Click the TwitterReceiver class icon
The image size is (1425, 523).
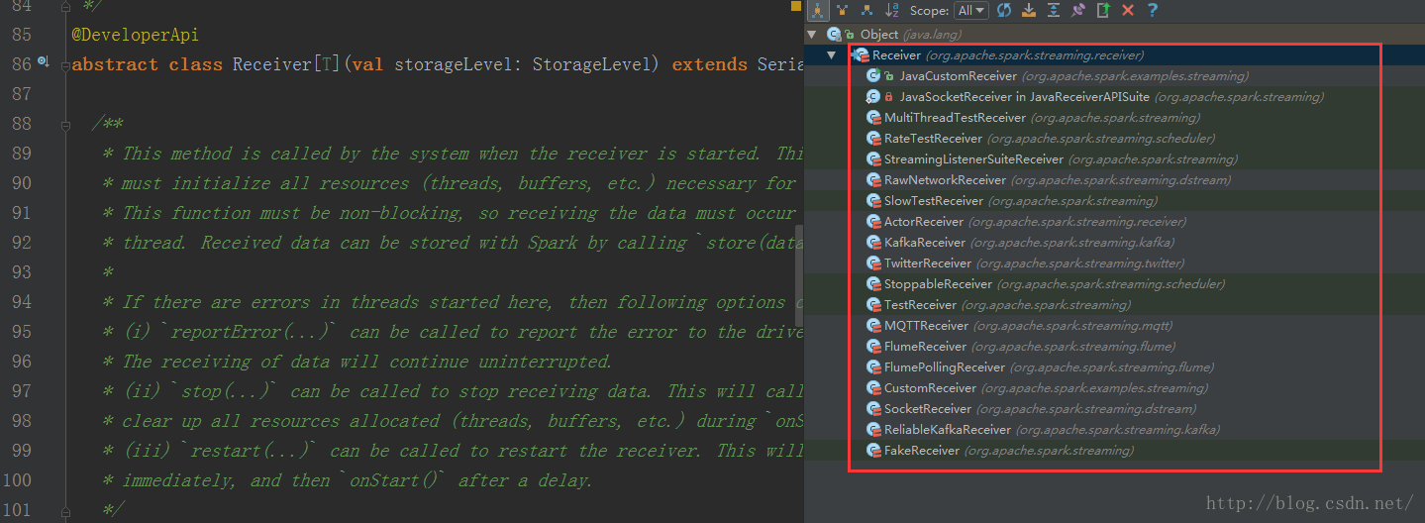tap(873, 263)
